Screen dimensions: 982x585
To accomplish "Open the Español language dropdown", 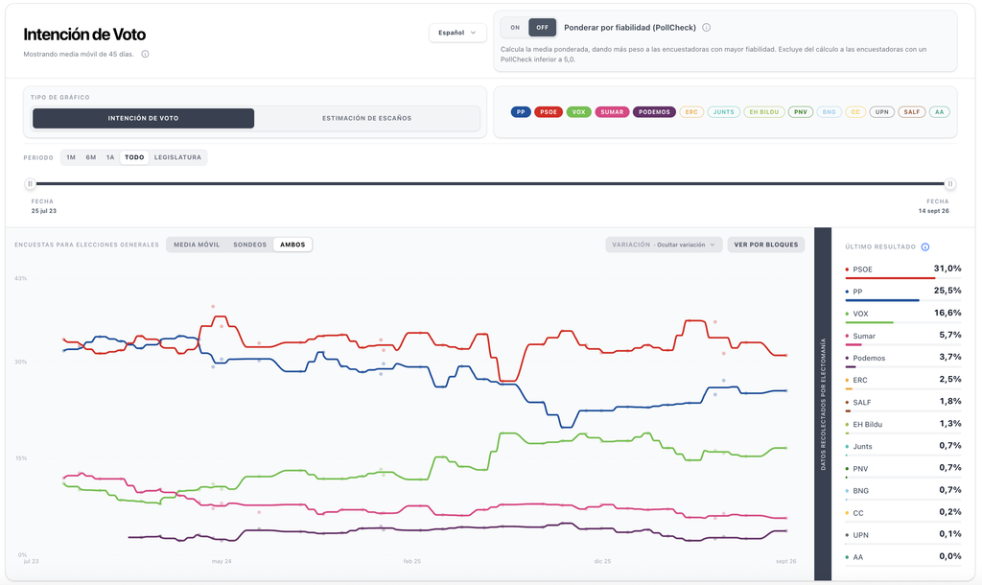I will [457, 33].
